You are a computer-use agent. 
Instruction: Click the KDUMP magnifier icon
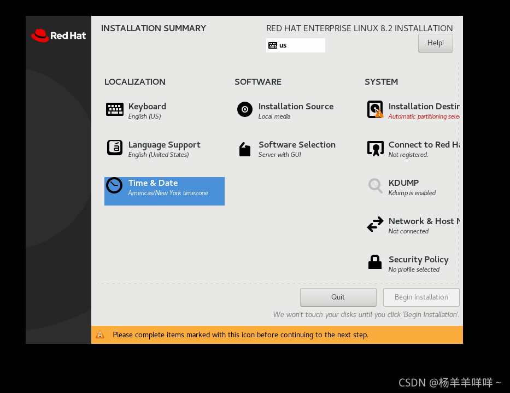375,186
